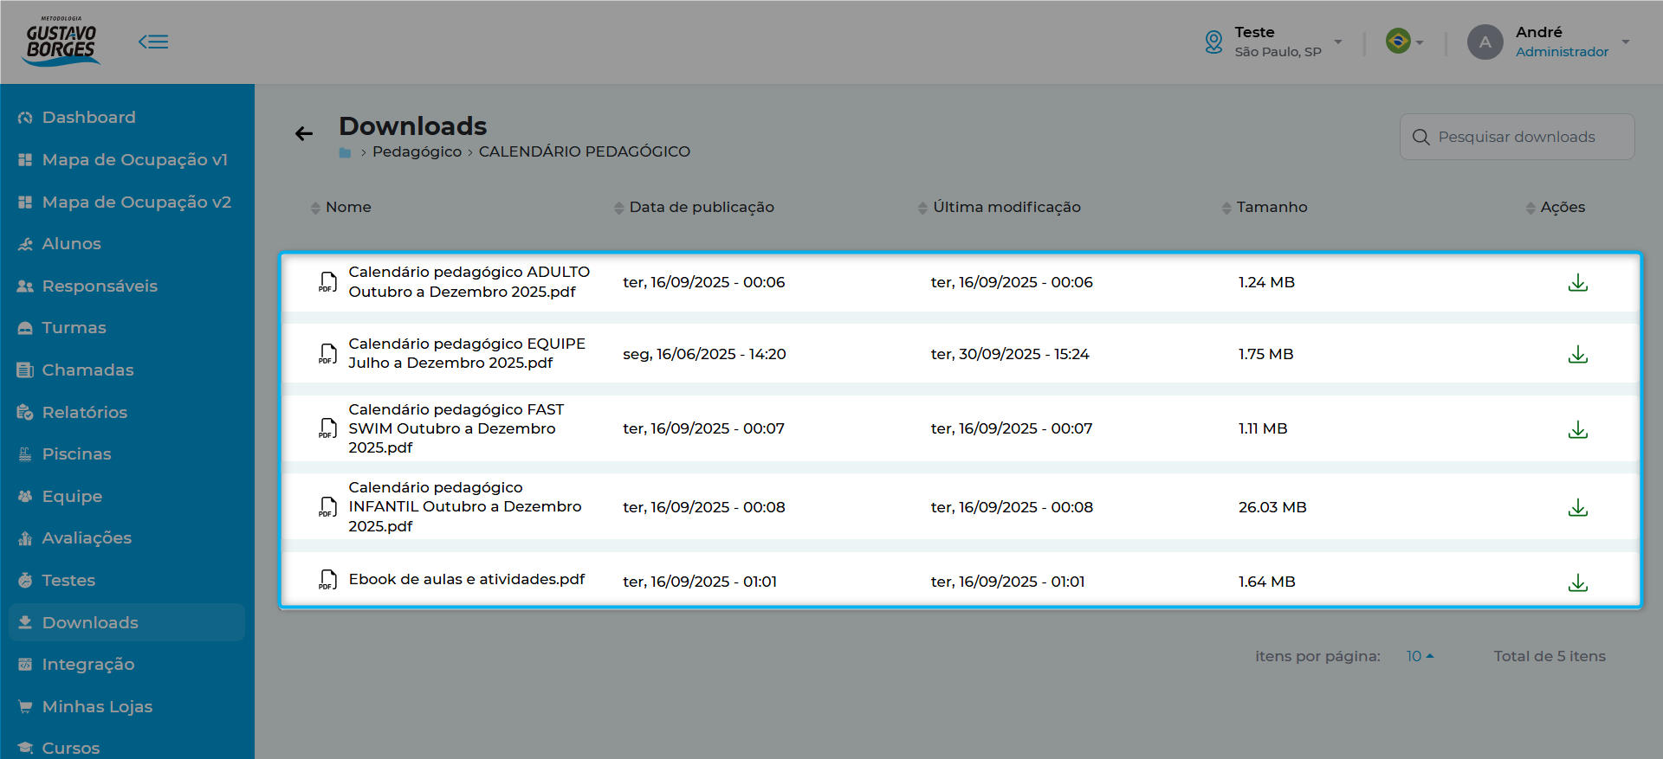Sort by Tamanho column
The width and height of the screenshot is (1663, 759).
(1226, 208)
